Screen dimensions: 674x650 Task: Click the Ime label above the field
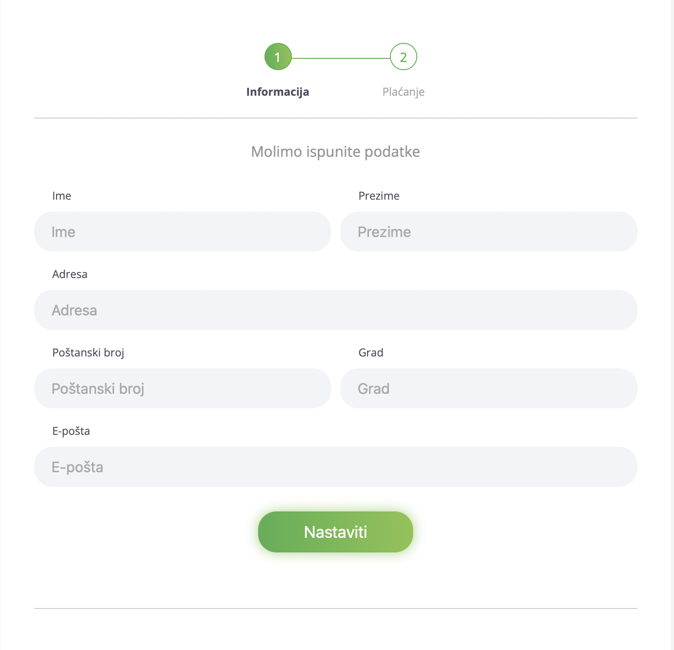[x=62, y=196]
